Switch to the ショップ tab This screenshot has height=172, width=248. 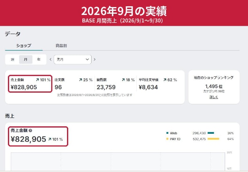(x=24, y=46)
